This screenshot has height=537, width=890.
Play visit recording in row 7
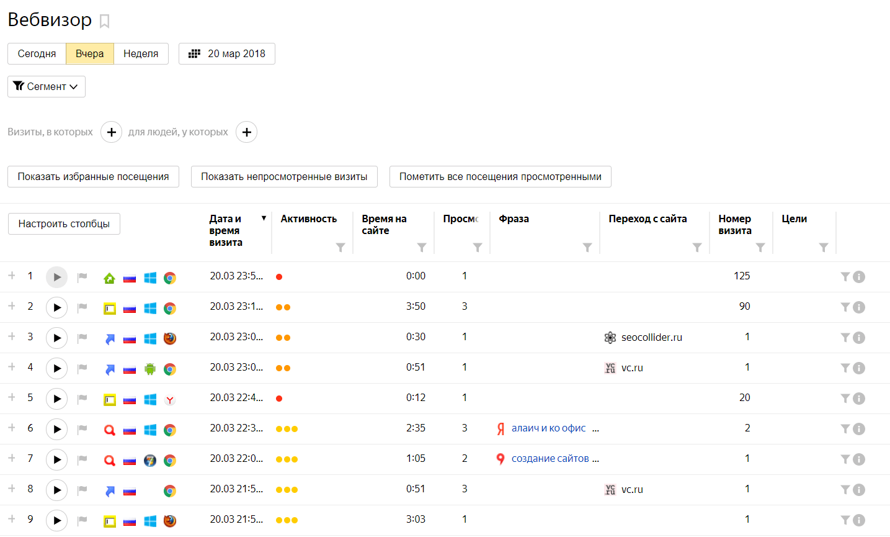[56, 459]
